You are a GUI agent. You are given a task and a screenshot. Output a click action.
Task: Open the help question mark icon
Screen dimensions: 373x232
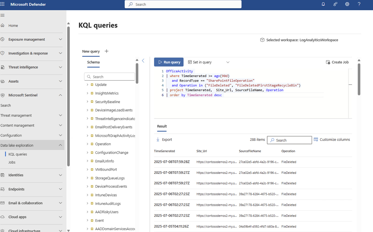pos(359,4)
